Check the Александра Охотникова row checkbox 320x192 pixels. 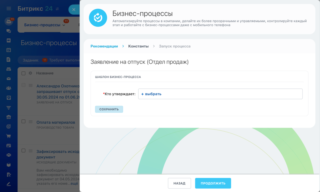[23, 85]
